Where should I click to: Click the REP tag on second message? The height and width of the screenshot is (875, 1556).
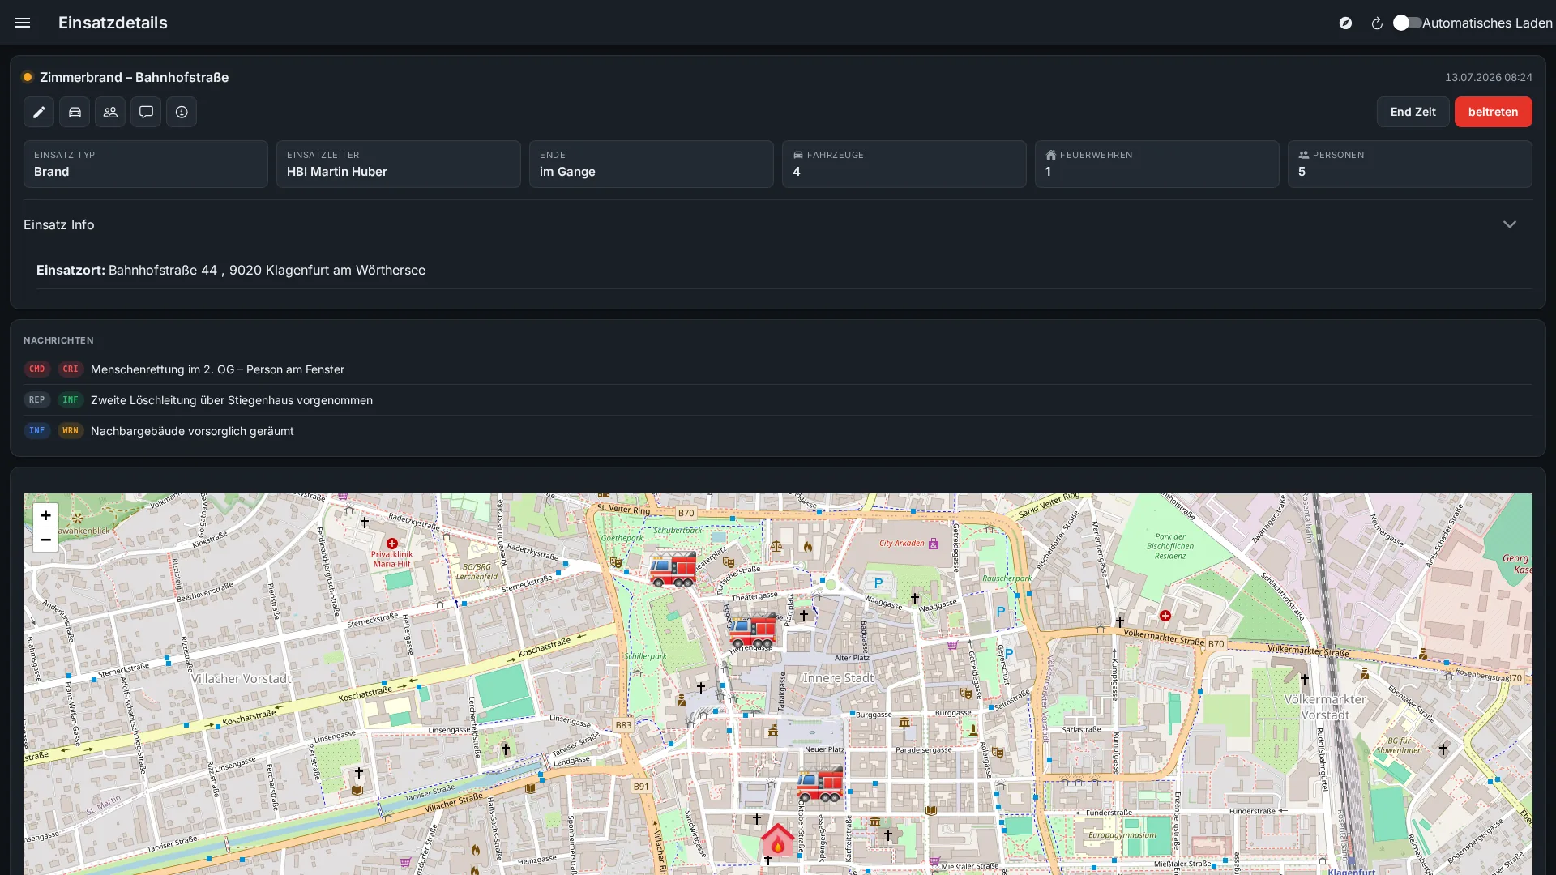pyautogui.click(x=37, y=400)
